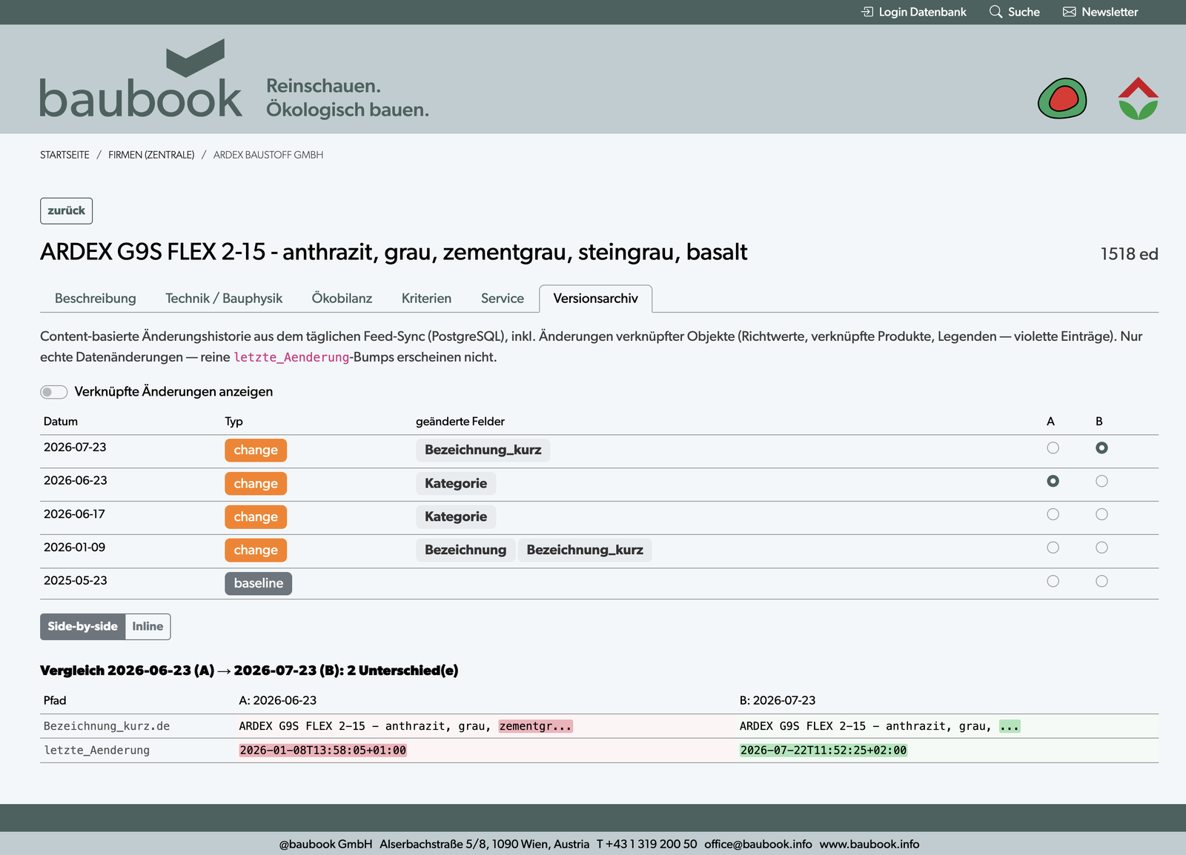1186x855 pixels.
Task: Click the Newsletter envelope icon
Action: pos(1069,12)
